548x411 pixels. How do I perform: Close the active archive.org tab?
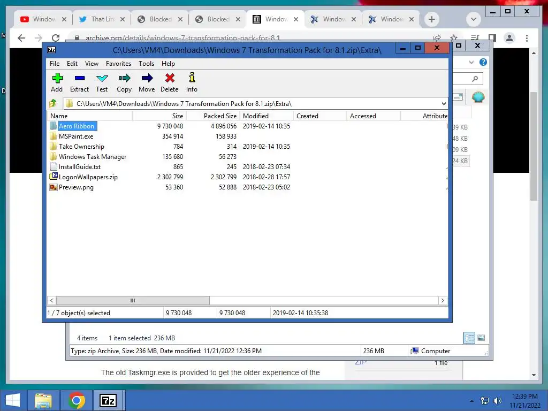coord(296,19)
